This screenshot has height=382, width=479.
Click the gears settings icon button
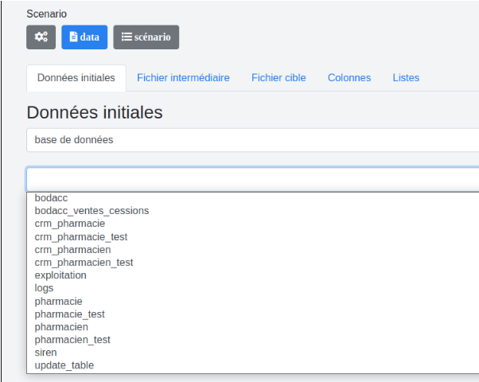pyautogui.click(x=41, y=37)
